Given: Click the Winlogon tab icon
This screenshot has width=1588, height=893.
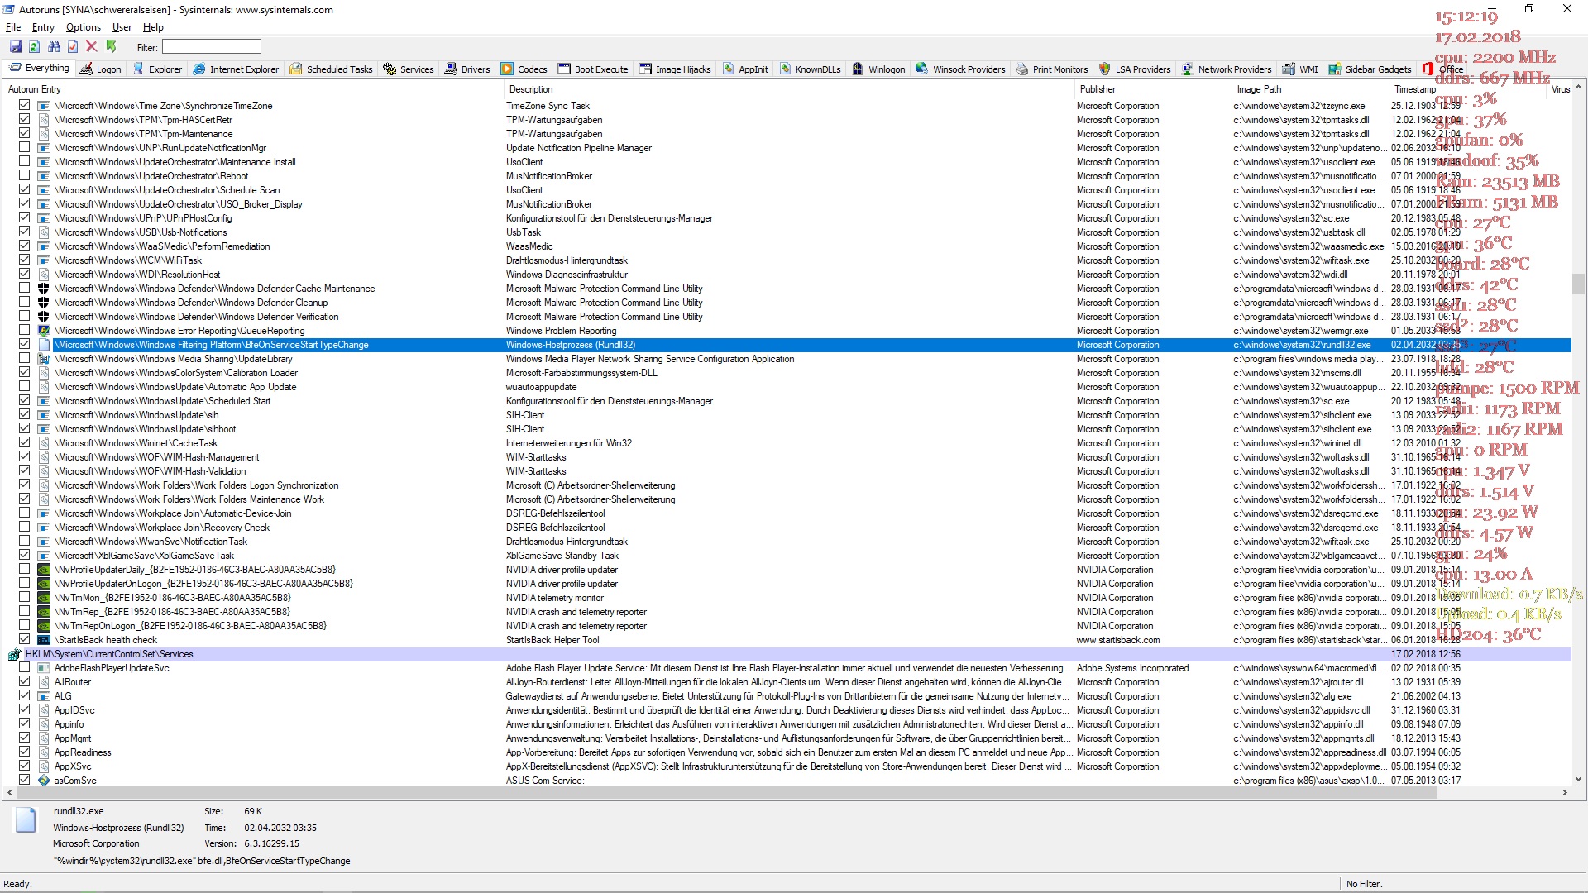Looking at the screenshot, I should [858, 69].
